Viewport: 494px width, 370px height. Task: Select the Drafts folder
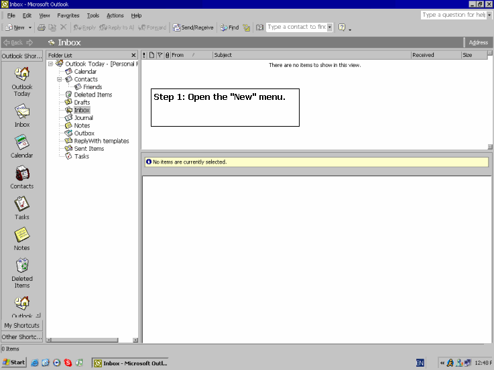pyautogui.click(x=82, y=103)
